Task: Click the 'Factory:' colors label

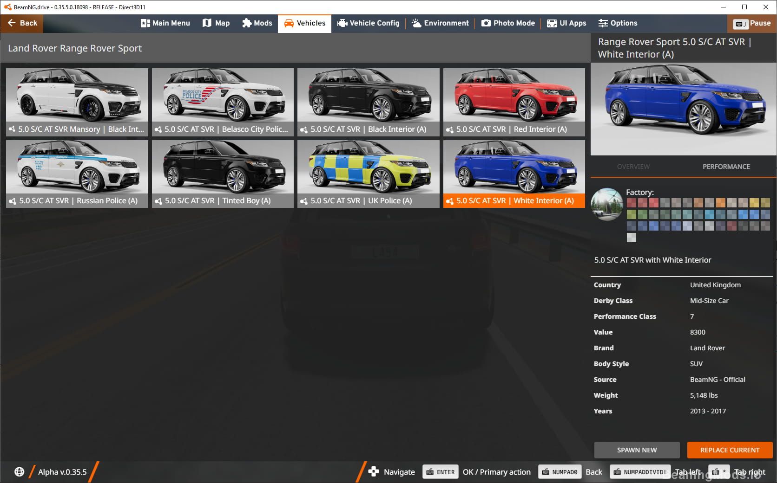Action: tap(639, 192)
